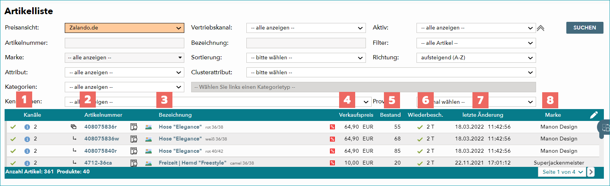The height and width of the screenshot is (186, 610).
Task: Click the sub-variant arrow before 408075836w
Action: click(74, 139)
